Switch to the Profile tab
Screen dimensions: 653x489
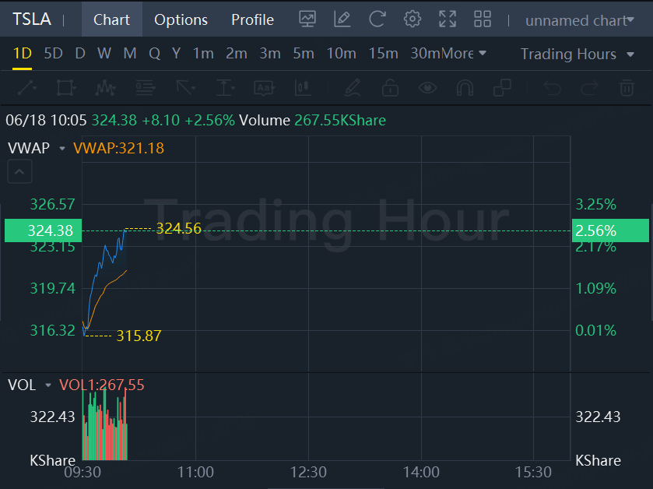[252, 19]
